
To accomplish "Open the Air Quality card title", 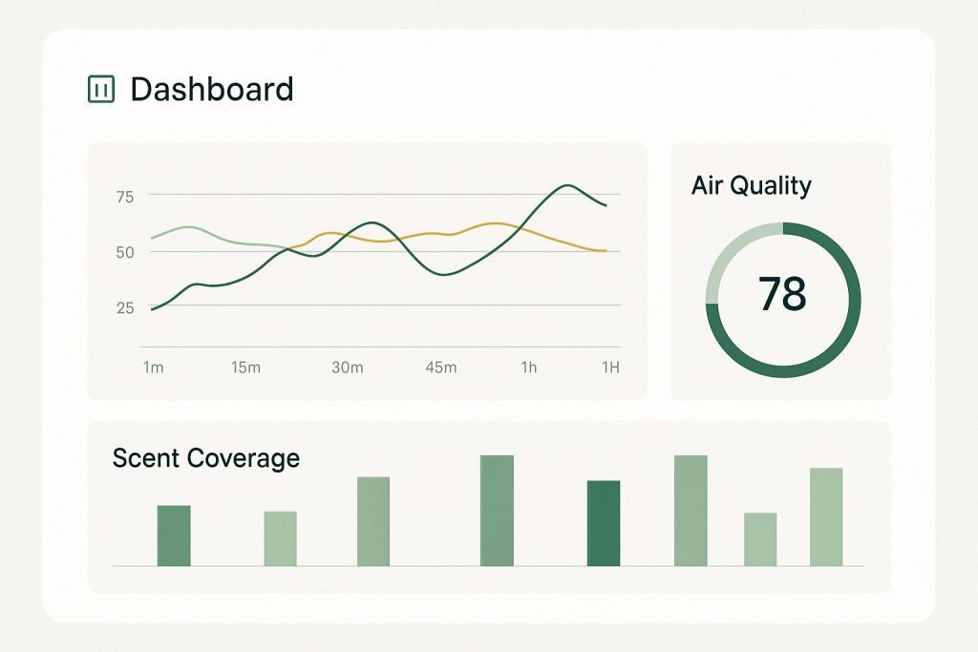I will [751, 185].
